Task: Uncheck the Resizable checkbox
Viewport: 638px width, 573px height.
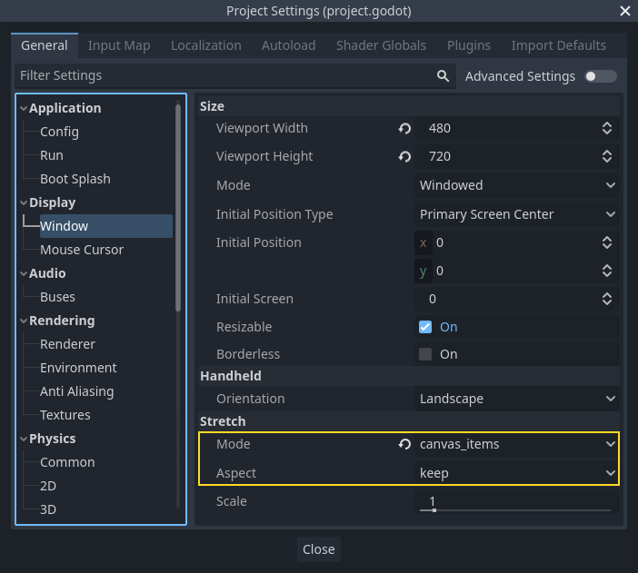Action: point(425,327)
